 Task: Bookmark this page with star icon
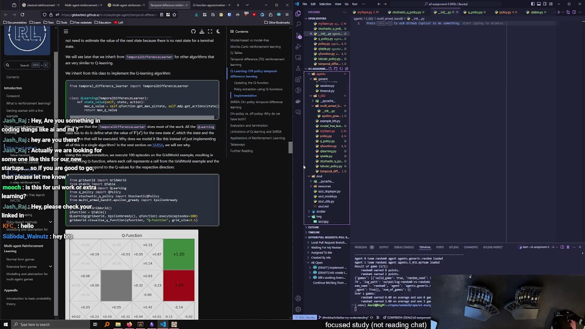coord(174,15)
